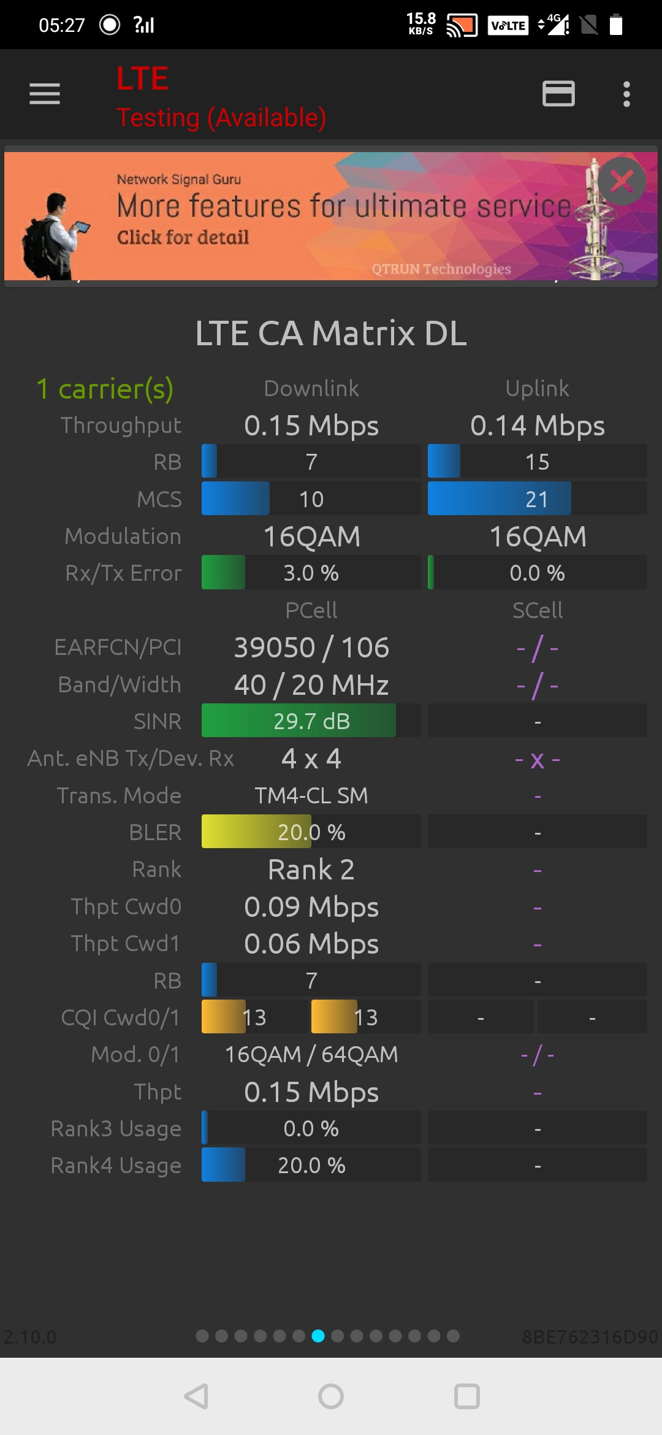The height and width of the screenshot is (1435, 662).
Task: Open recent apps with square button
Action: 466,1396
